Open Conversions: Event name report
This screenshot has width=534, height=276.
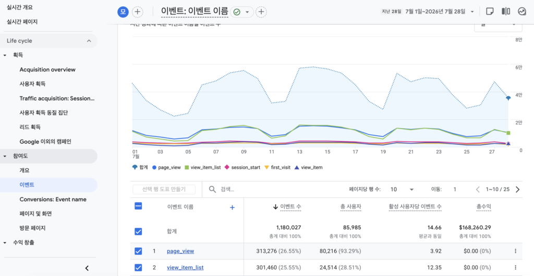[x=53, y=199]
